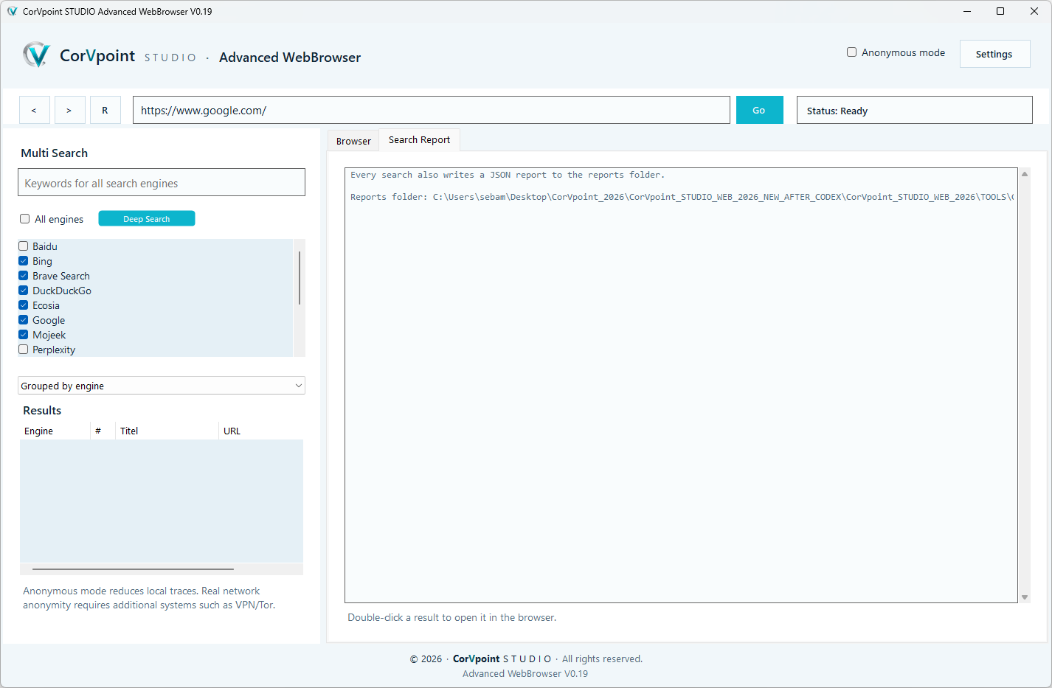Click the engine list vertical scrollbar
Image resolution: width=1052 pixels, height=688 pixels.
point(299,277)
